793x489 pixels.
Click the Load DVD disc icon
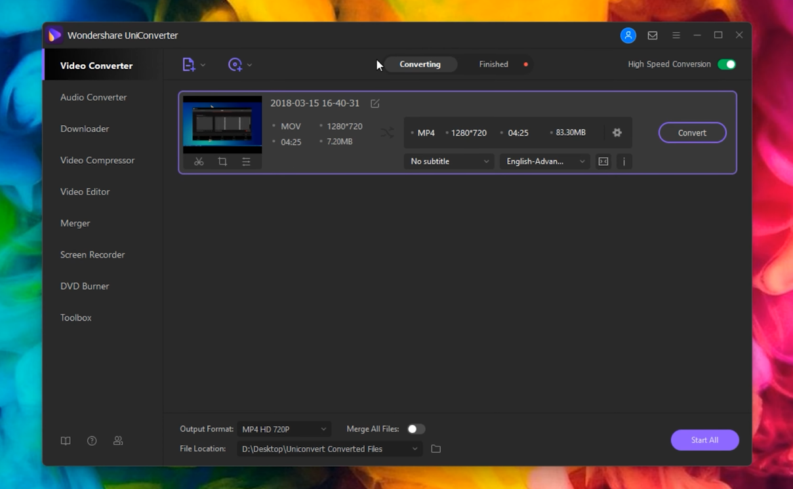tap(235, 64)
